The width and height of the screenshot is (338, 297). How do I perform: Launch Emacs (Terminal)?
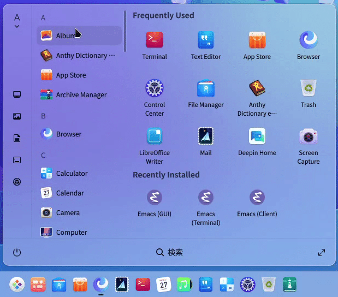(x=206, y=207)
